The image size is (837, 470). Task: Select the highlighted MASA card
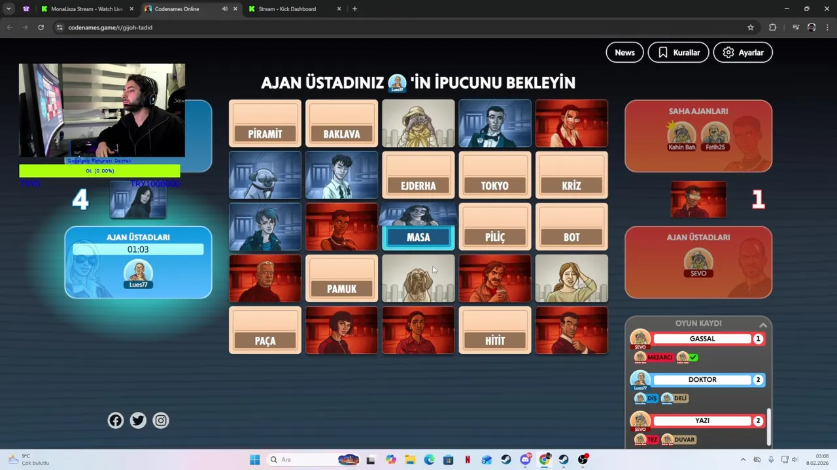418,236
